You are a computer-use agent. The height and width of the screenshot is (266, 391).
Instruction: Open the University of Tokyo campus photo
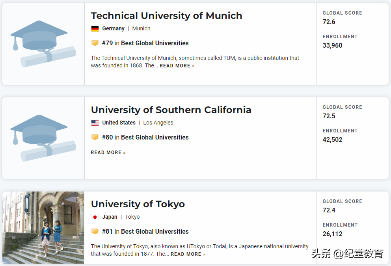click(43, 227)
